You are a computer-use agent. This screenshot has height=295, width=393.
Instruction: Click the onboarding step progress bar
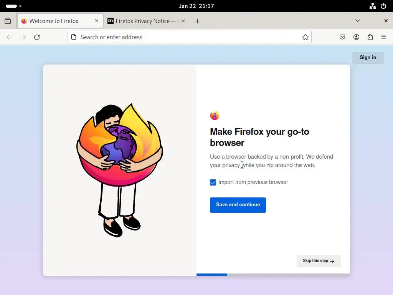(x=273, y=275)
